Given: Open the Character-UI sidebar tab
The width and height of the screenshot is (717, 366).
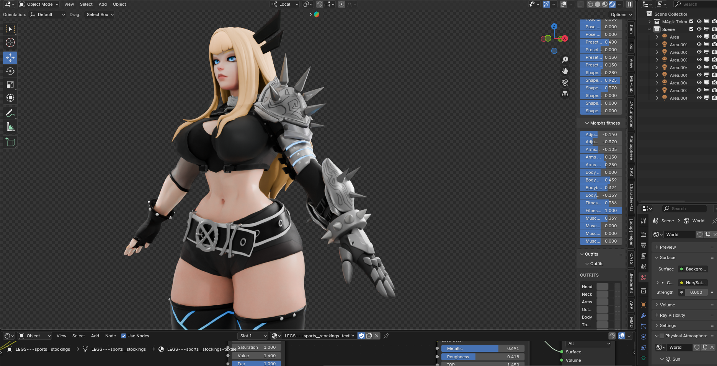Looking at the screenshot, I should point(631,197).
